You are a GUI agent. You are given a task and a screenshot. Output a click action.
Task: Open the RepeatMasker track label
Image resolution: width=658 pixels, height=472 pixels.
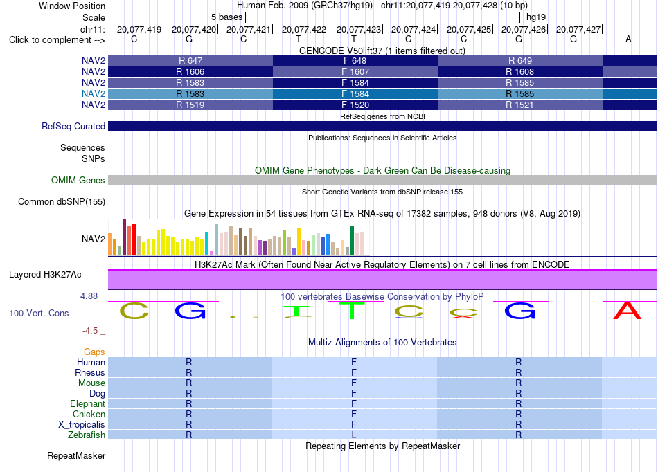click(x=76, y=455)
